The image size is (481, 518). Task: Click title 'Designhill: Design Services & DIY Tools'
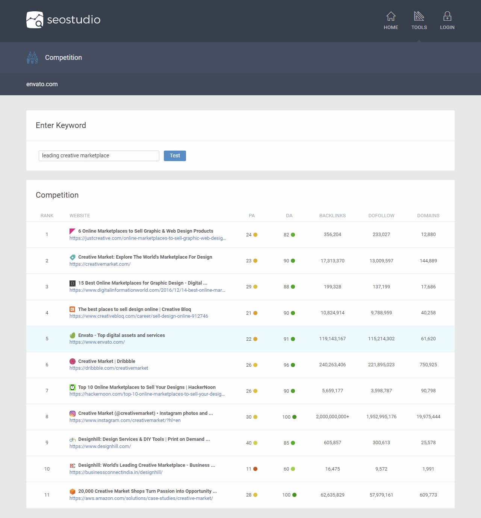point(144,439)
